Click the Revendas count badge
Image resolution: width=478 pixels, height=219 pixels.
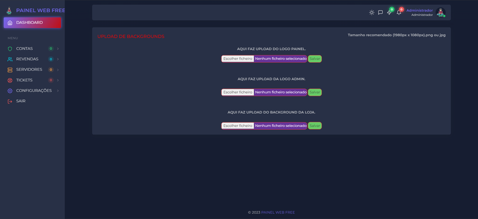pyautogui.click(x=51, y=59)
